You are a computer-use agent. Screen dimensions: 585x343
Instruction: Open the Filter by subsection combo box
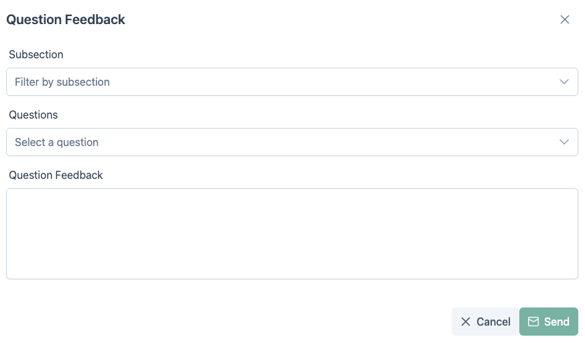(291, 82)
